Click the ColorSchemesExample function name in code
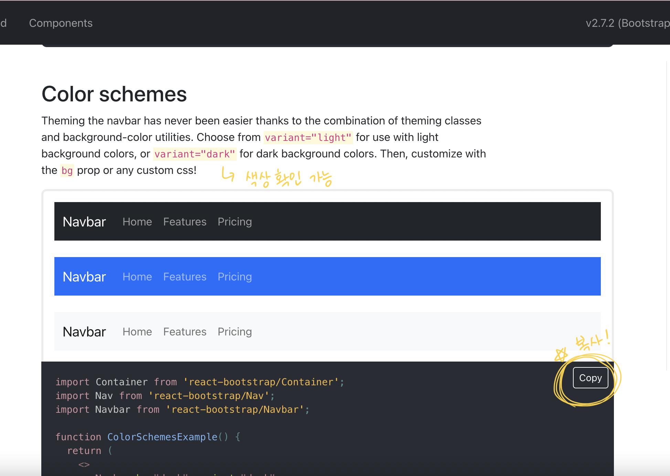The width and height of the screenshot is (670, 476). (x=162, y=436)
